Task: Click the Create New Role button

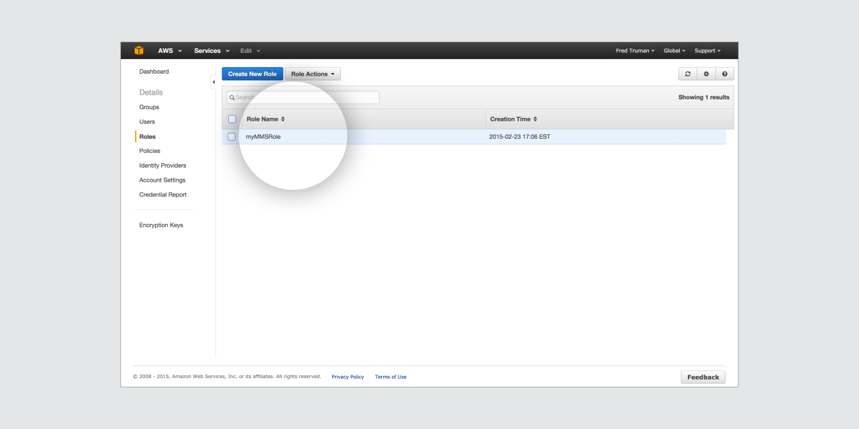Action: [x=252, y=74]
